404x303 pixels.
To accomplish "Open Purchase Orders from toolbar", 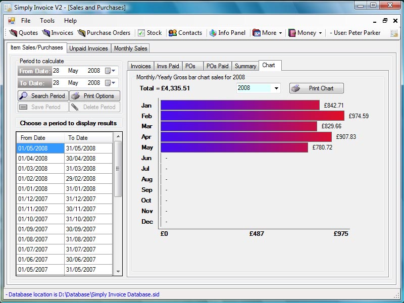I will click(x=104, y=33).
